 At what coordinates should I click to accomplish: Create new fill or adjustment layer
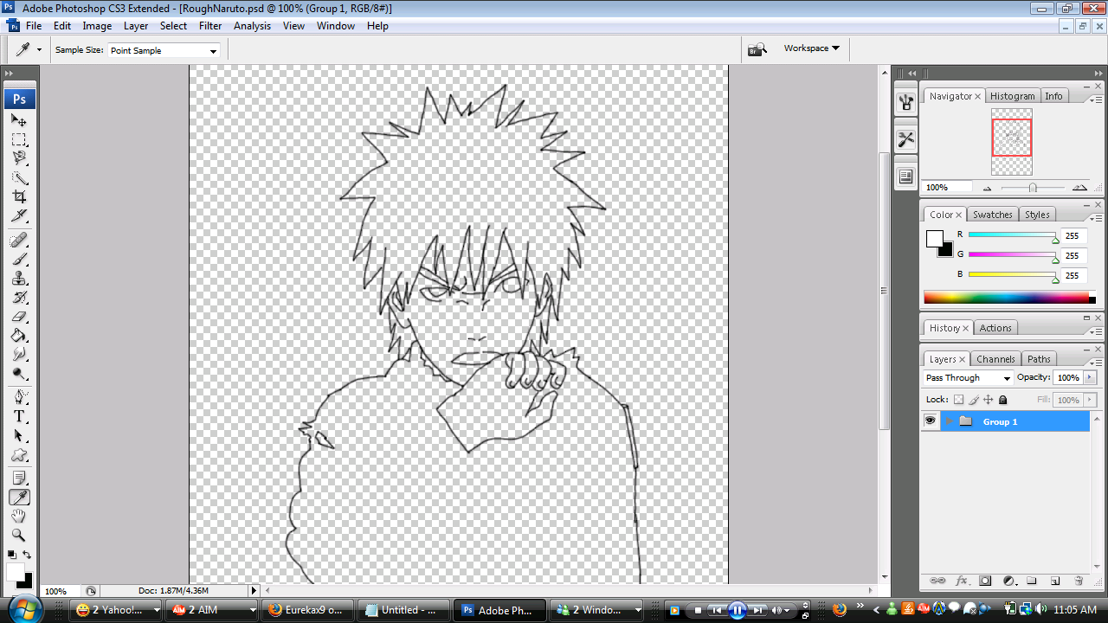tap(1008, 581)
